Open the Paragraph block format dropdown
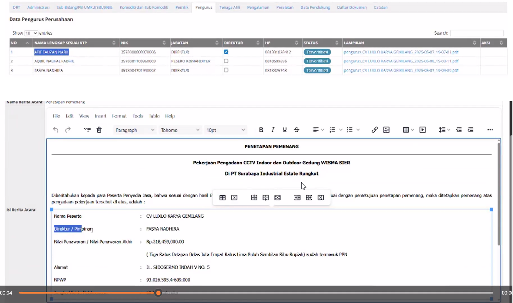Screen dimensions: 513x303 (135, 130)
